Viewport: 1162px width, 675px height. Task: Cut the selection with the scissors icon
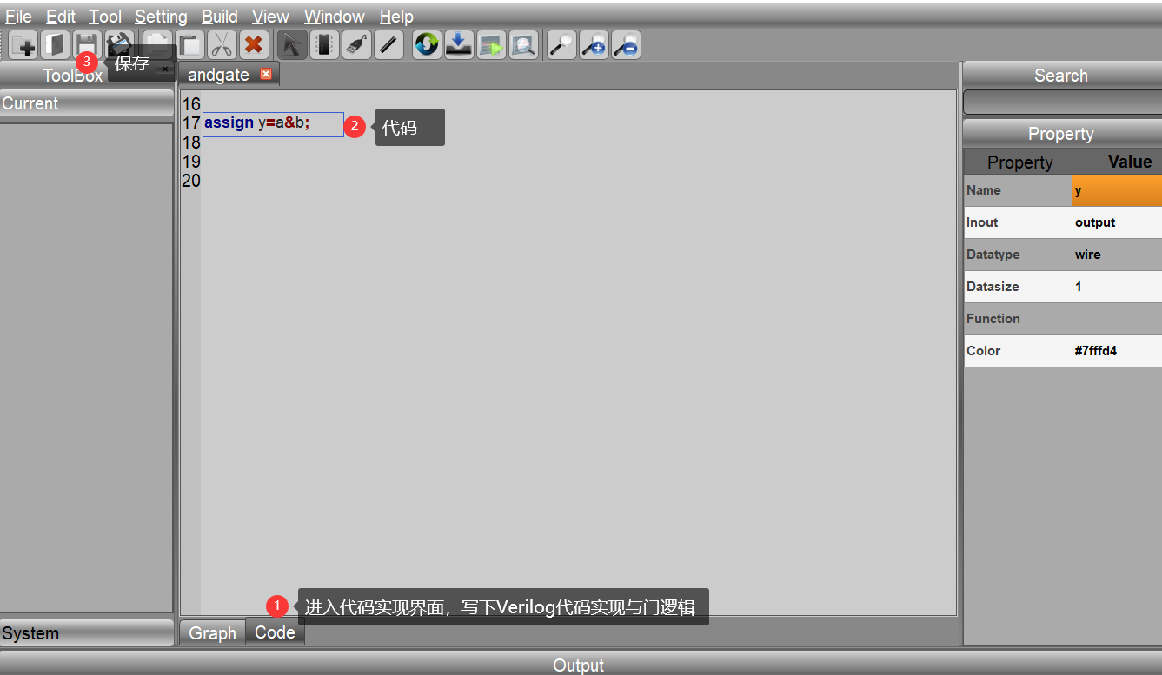[x=222, y=45]
